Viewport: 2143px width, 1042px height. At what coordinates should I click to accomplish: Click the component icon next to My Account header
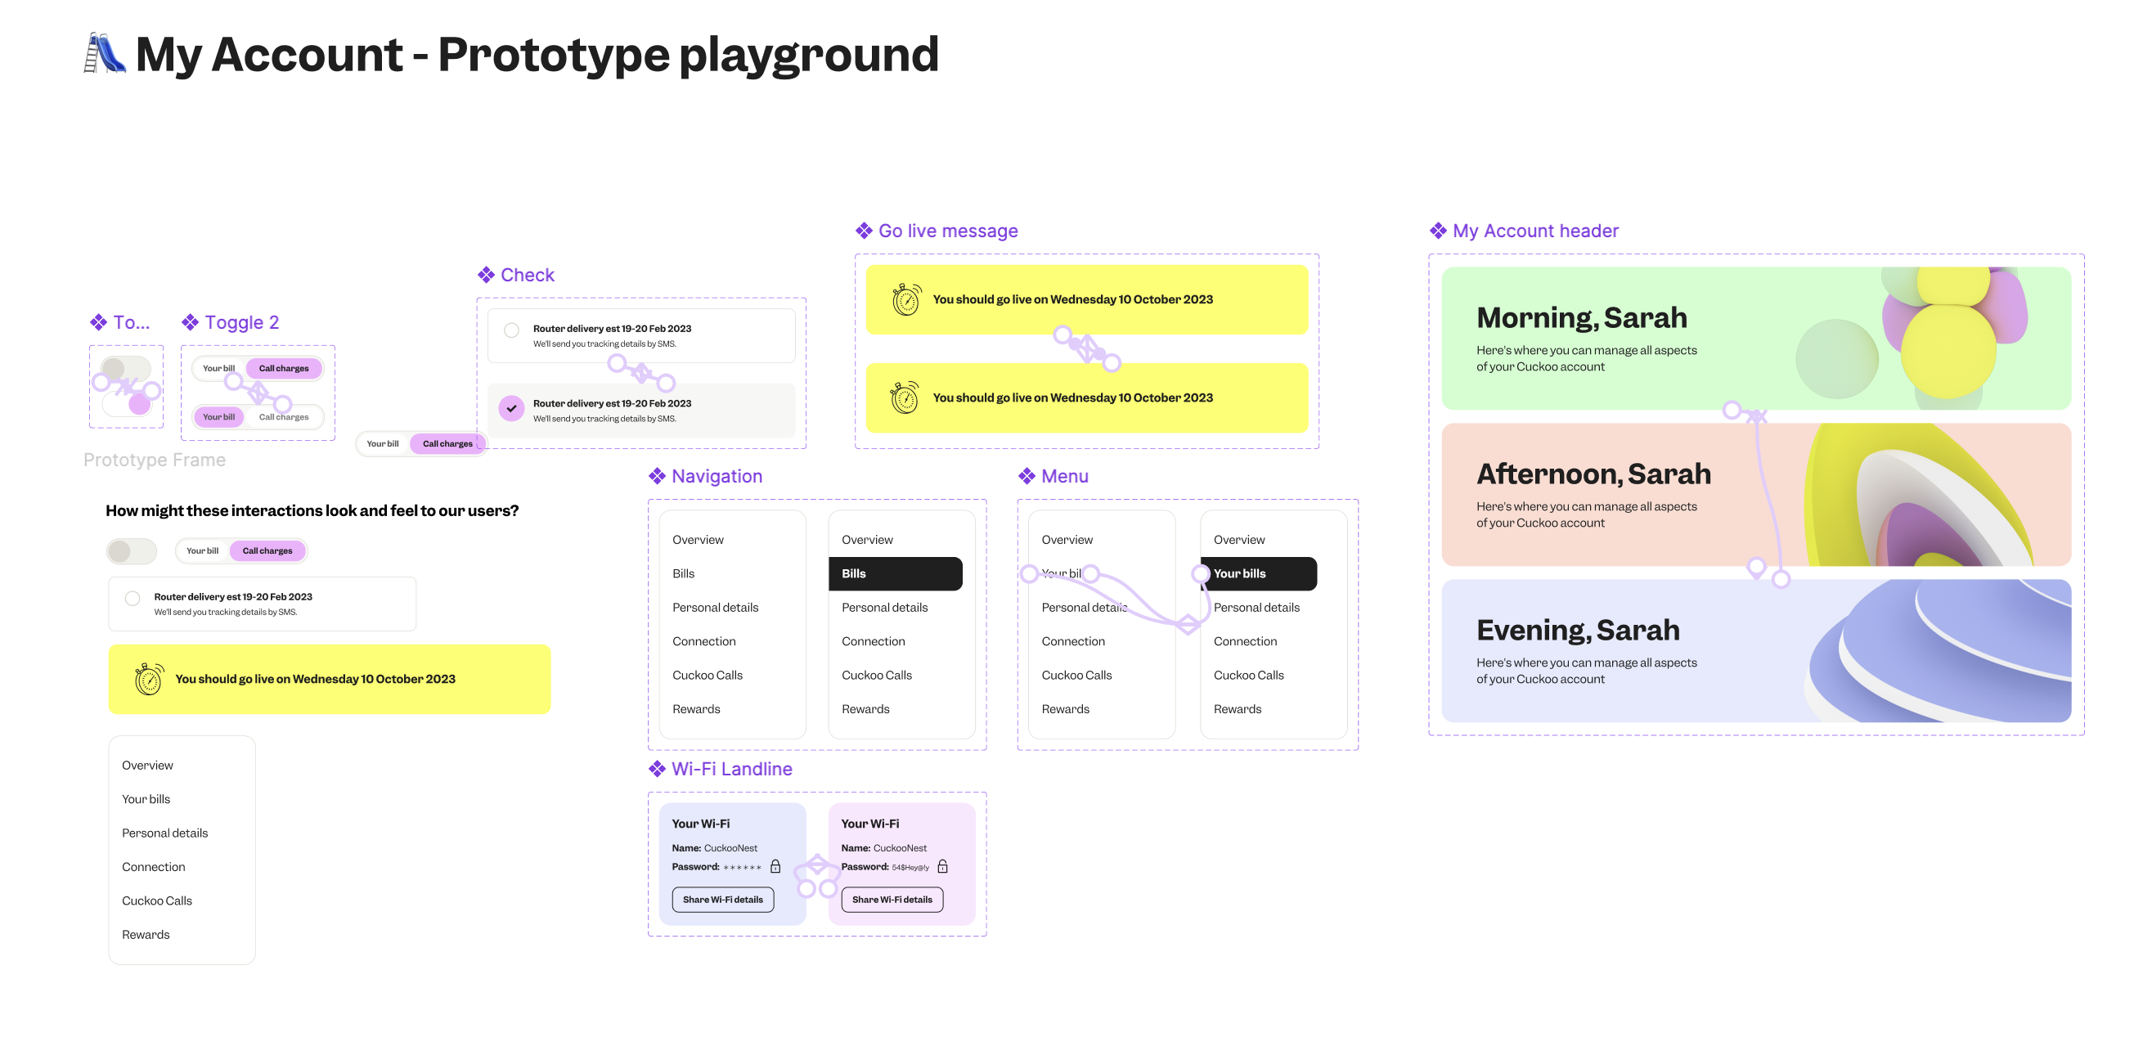1438,231
